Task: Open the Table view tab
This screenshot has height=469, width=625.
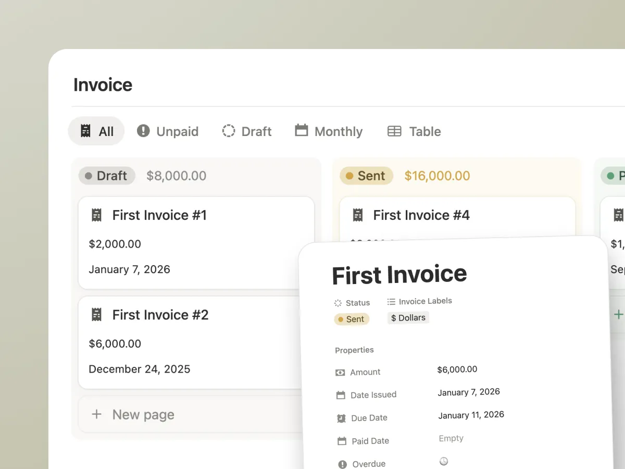Action: coord(415,131)
